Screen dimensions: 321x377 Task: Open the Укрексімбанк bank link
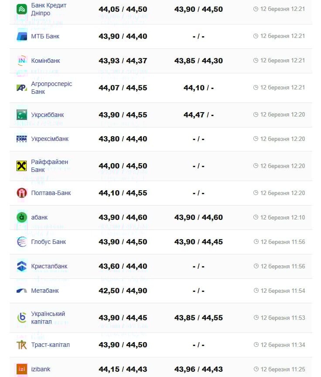(x=50, y=139)
